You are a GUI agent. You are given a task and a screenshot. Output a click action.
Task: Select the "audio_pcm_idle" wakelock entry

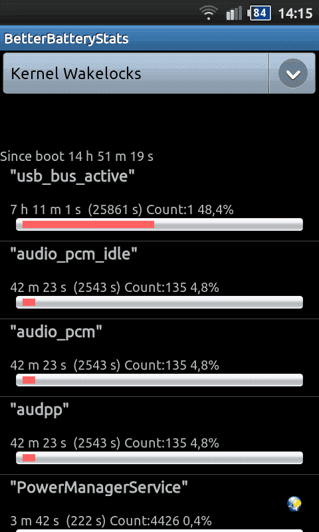click(x=159, y=280)
